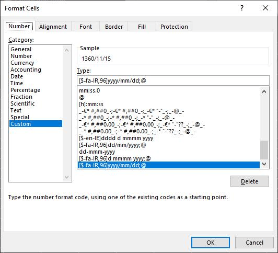This screenshot has height=253, width=278.
Task: Open the Font tab
Action: [86, 27]
